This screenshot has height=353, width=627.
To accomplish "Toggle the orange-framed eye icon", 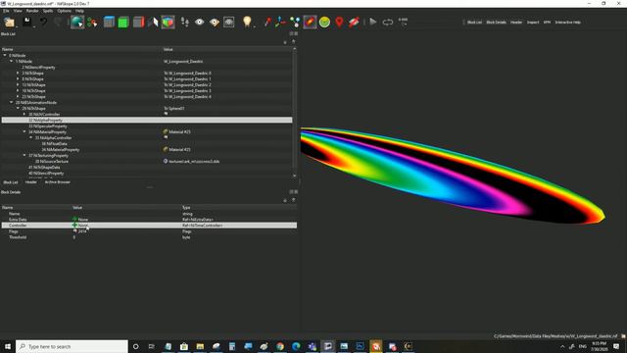I will pos(215,22).
